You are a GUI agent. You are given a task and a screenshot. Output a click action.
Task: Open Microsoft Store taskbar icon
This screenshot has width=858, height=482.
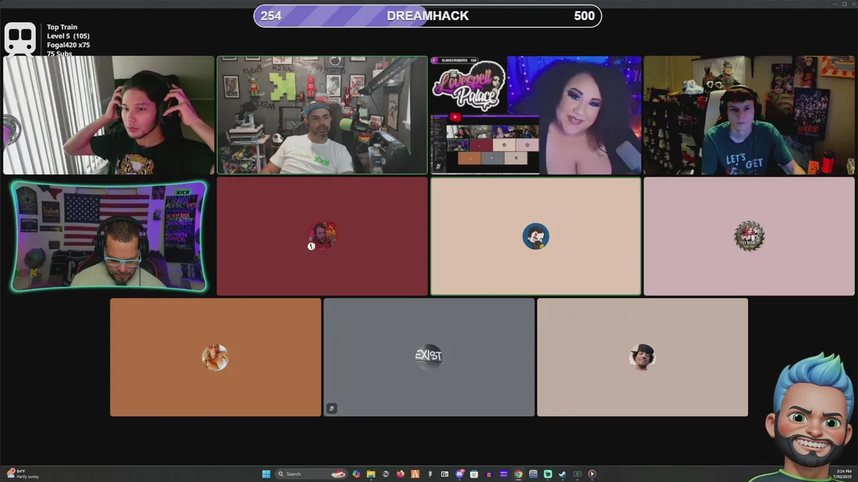coord(474,474)
